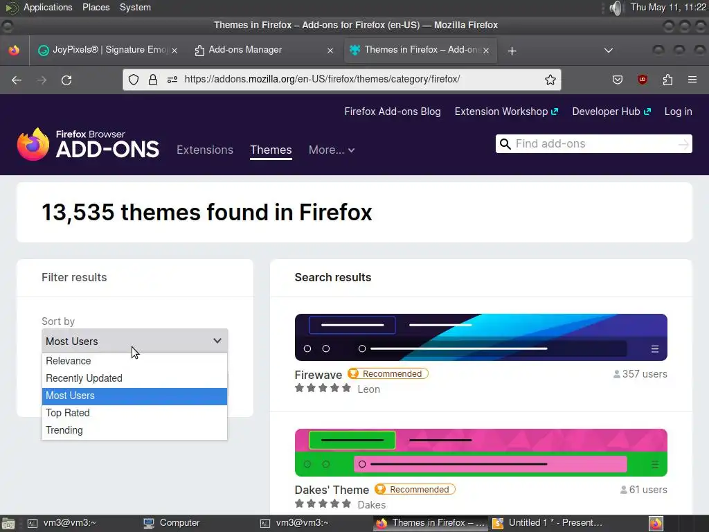Open a new tab with plus button
Image resolution: width=709 pixels, height=532 pixels.
pyautogui.click(x=512, y=51)
